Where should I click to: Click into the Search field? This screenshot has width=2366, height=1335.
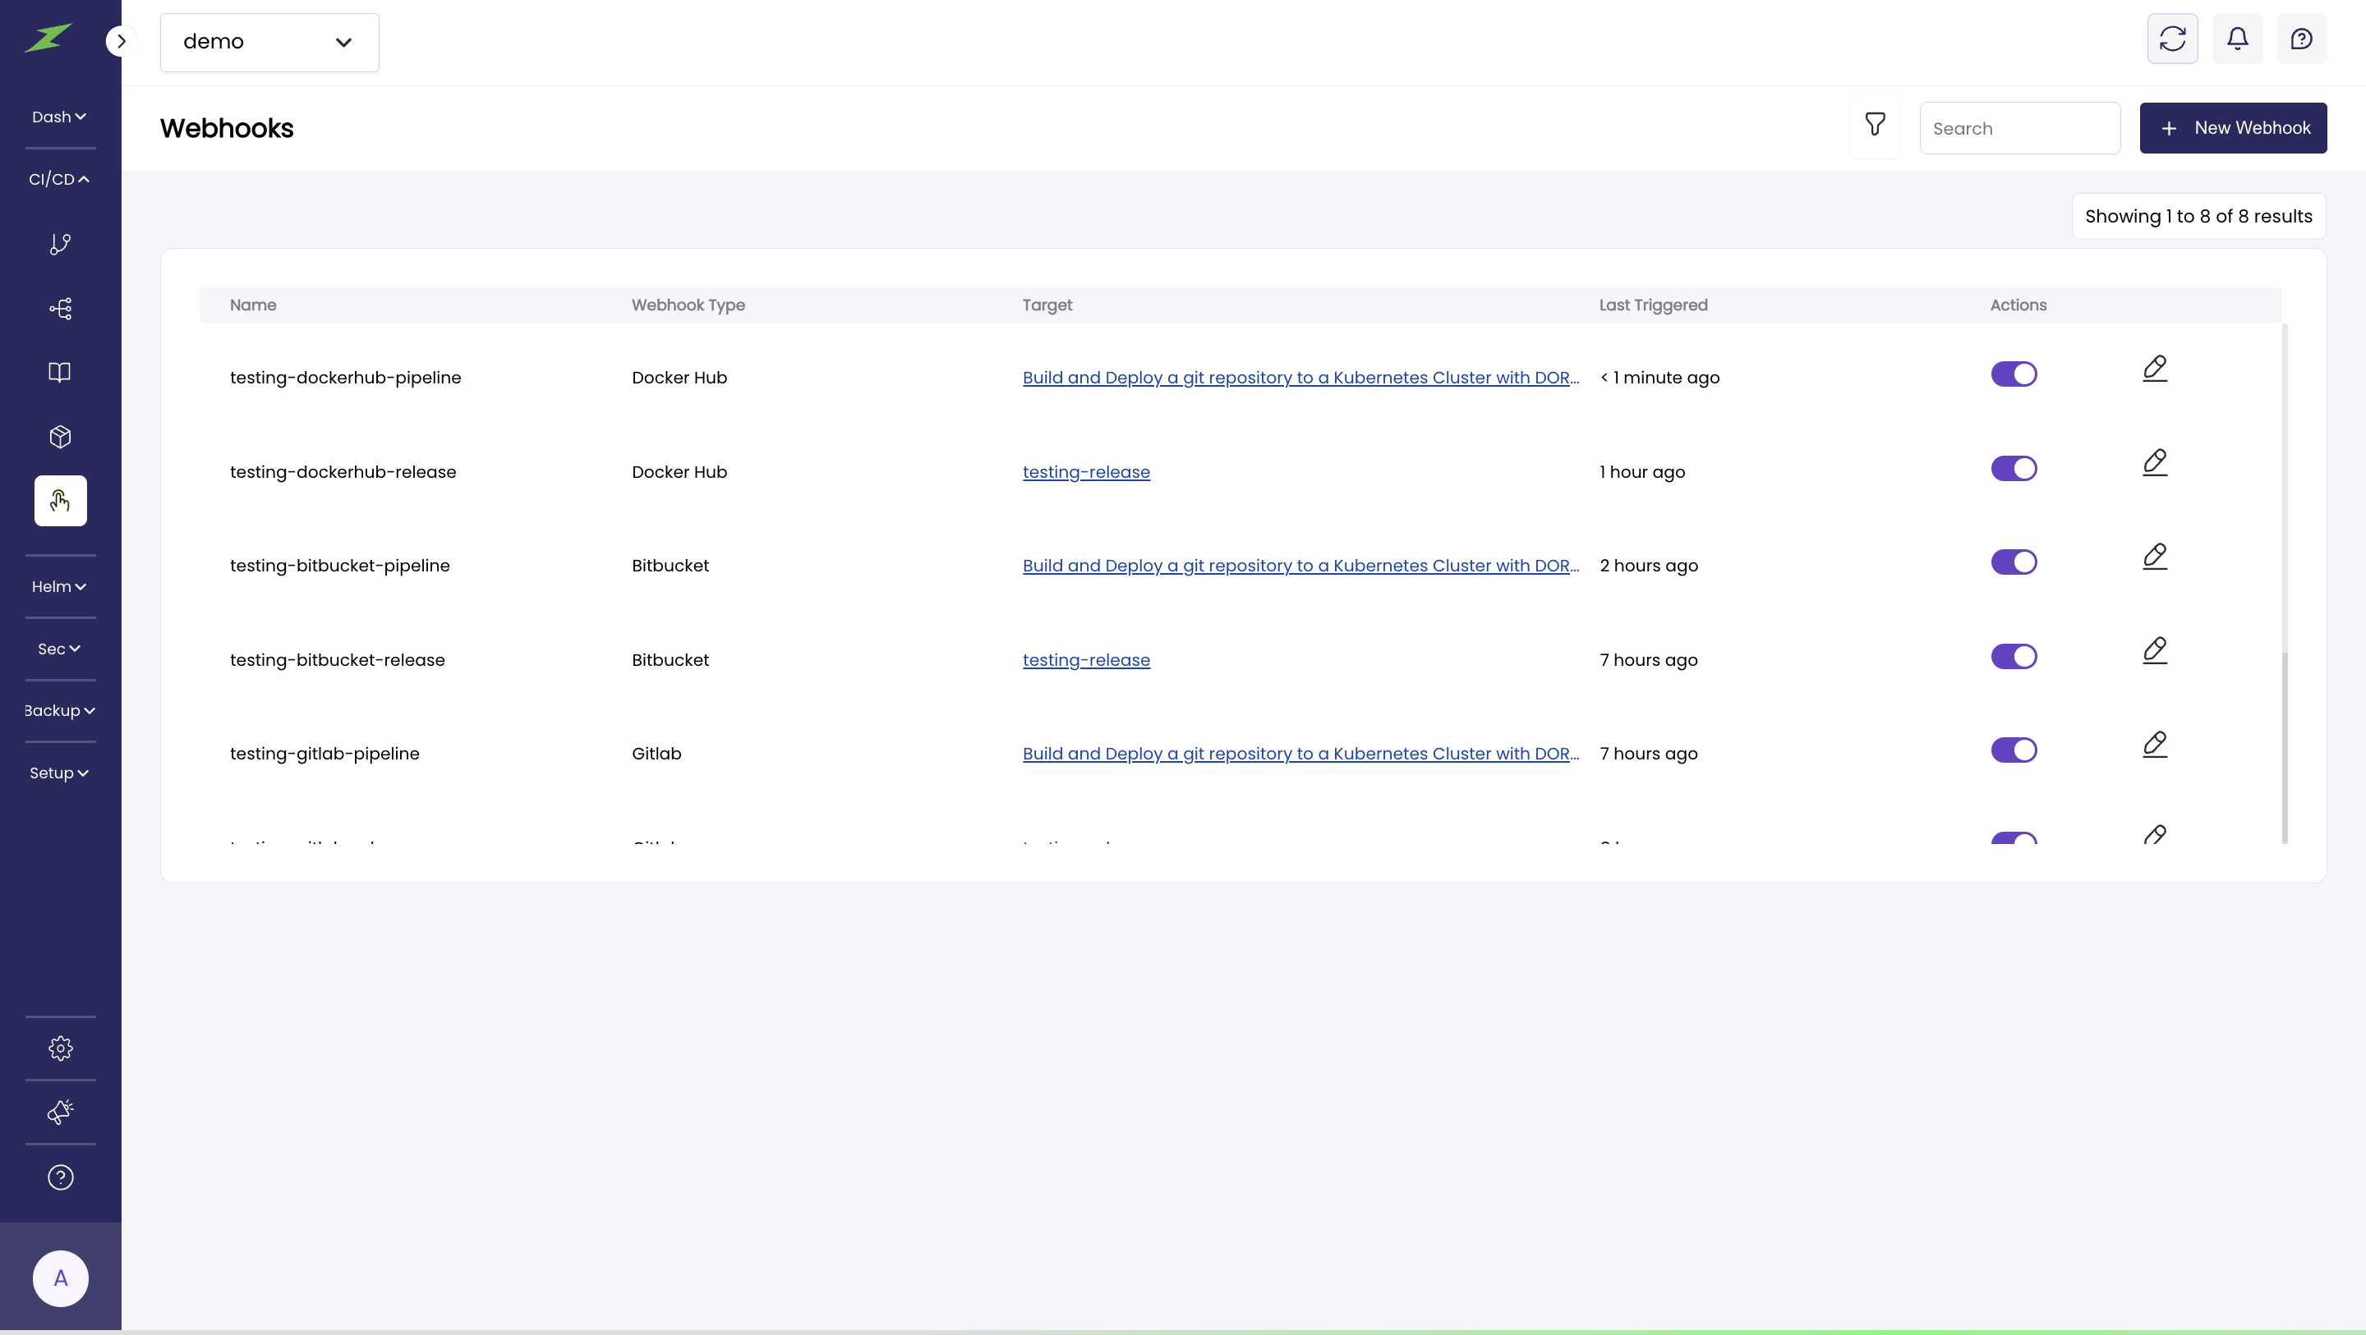[x=2018, y=129]
